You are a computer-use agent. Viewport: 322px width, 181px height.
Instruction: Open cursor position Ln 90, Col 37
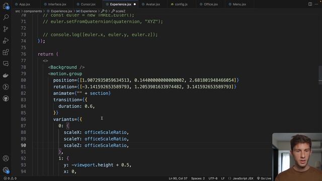pos(178,178)
